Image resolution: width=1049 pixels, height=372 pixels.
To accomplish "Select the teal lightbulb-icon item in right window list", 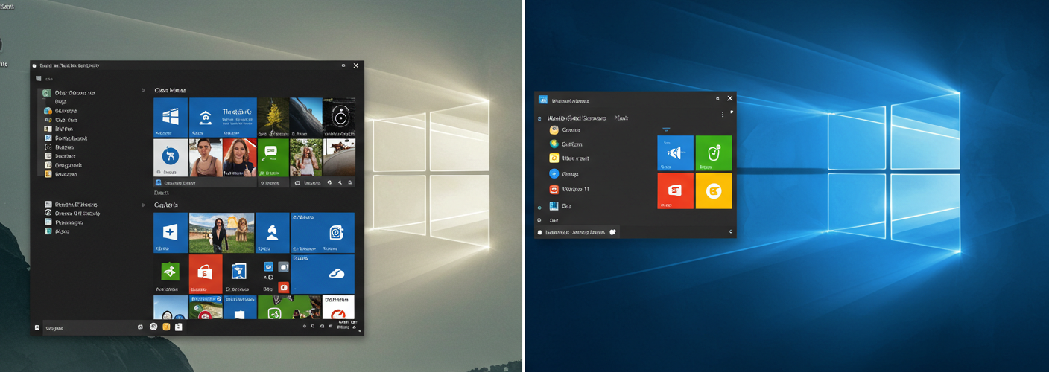I will pos(566,144).
